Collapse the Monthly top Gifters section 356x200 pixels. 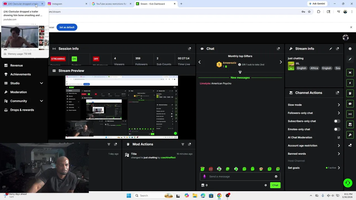[240, 72]
